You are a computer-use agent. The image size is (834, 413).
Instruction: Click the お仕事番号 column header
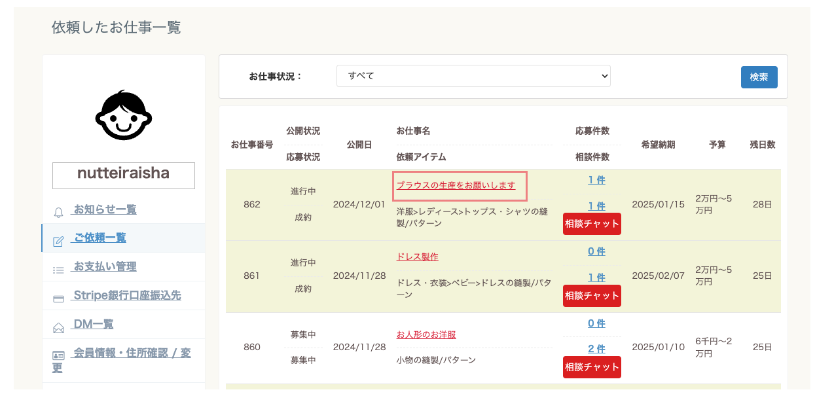252,145
